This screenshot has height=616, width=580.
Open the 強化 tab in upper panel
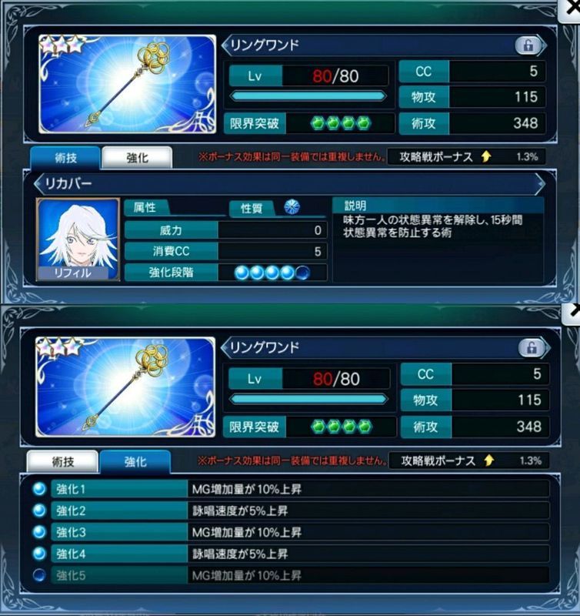pos(137,158)
